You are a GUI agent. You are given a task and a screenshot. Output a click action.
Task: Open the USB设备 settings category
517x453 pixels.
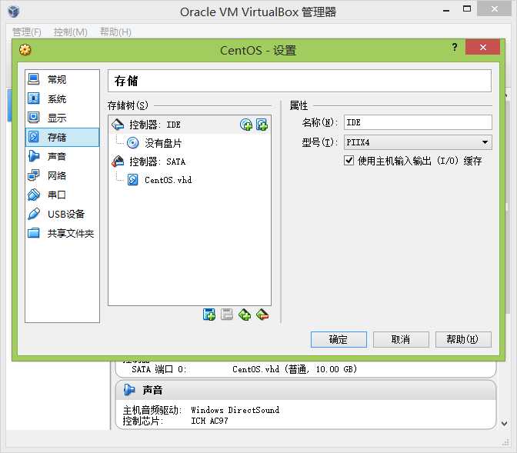62,214
